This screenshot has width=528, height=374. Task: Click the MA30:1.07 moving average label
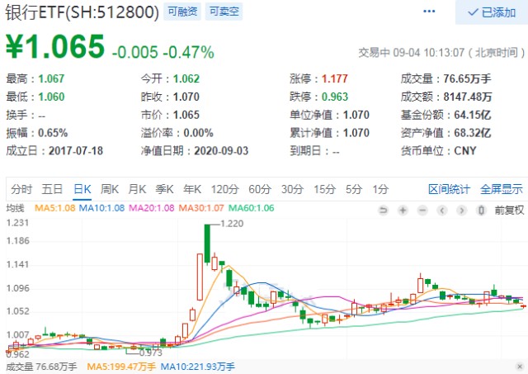pos(201,208)
